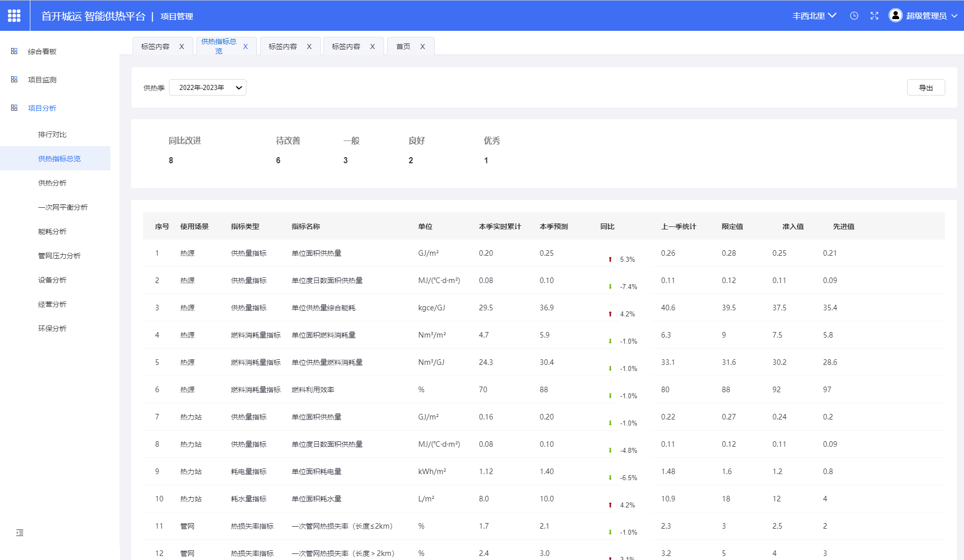Click the 待改善 summary value 6
This screenshot has width=964, height=560.
click(278, 160)
